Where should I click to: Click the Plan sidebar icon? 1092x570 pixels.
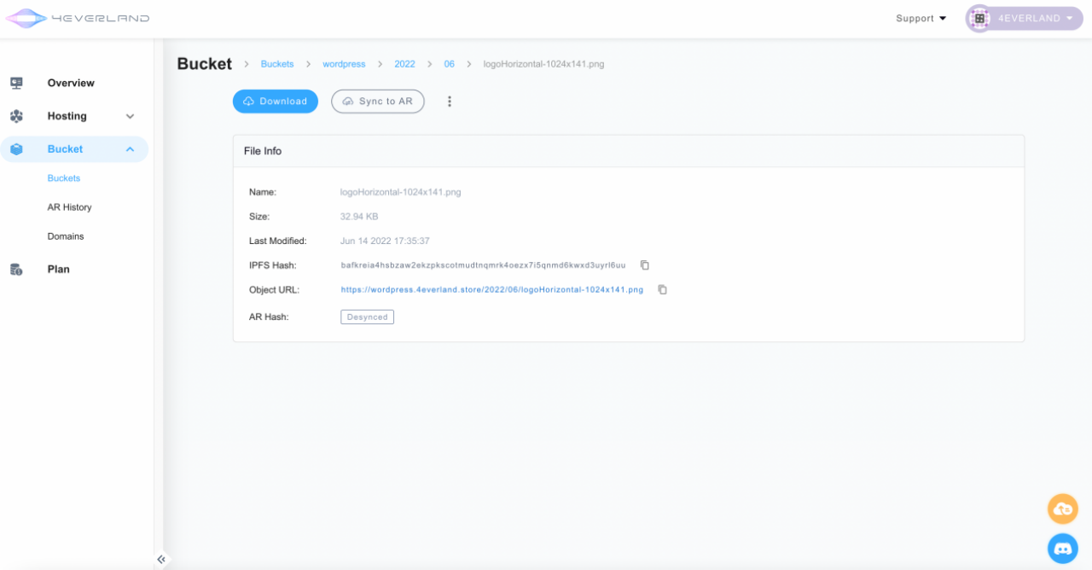coord(16,270)
